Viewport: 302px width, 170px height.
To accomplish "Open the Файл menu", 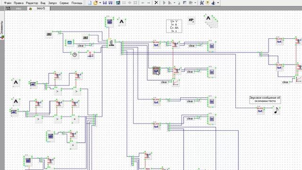I will click(x=8, y=3).
